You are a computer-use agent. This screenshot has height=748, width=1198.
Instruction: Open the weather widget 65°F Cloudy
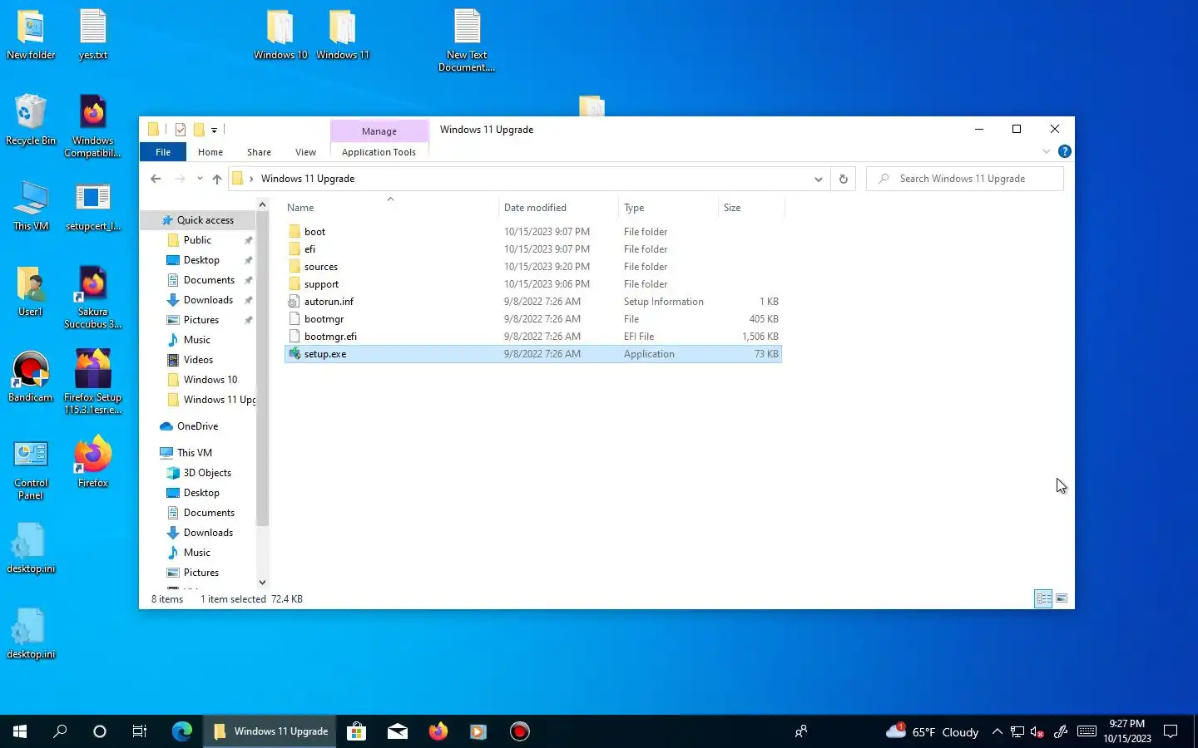coord(933,731)
